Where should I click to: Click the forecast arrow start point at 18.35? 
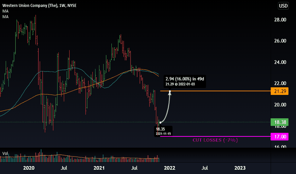click(160, 122)
